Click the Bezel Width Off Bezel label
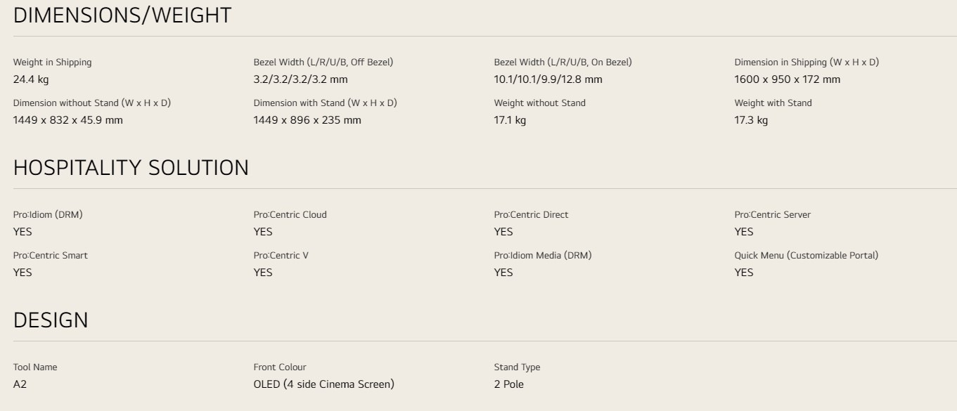957x411 pixels. click(323, 62)
